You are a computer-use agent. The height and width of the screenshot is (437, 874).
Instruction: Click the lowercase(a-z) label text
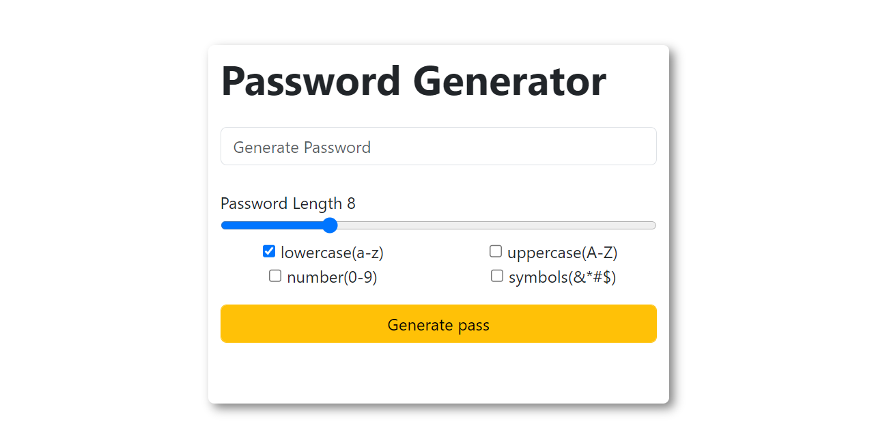click(x=332, y=253)
